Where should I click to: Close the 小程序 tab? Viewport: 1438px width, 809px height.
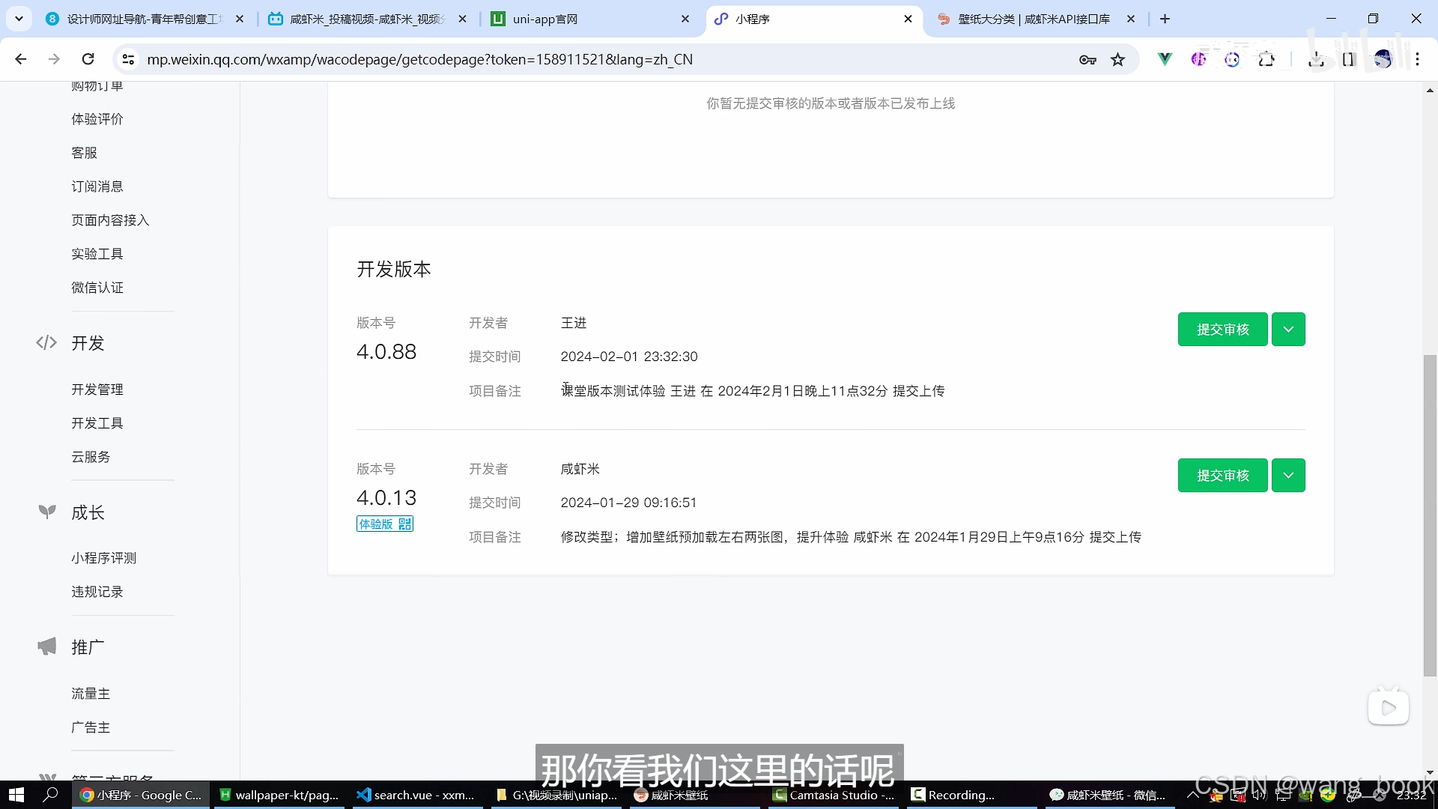[x=908, y=19]
